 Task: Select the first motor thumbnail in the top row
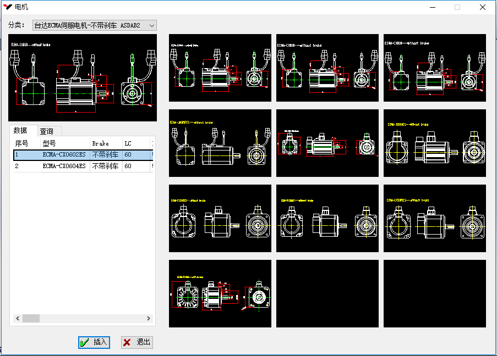pos(220,68)
